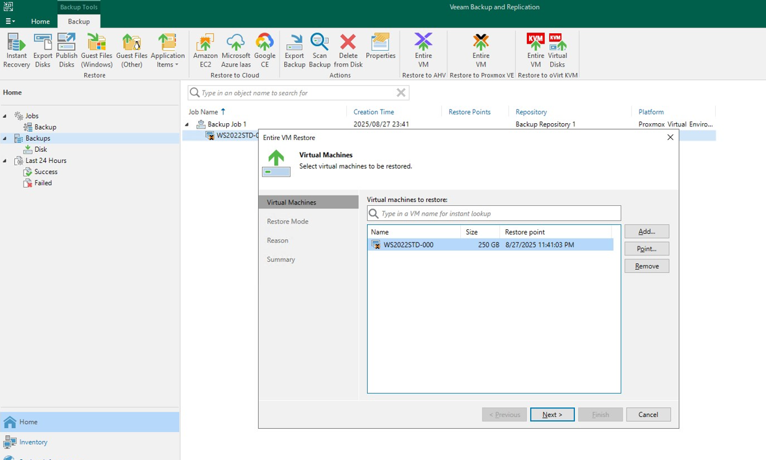
Task: Switch to the Home ribbon tab
Action: coord(40,21)
